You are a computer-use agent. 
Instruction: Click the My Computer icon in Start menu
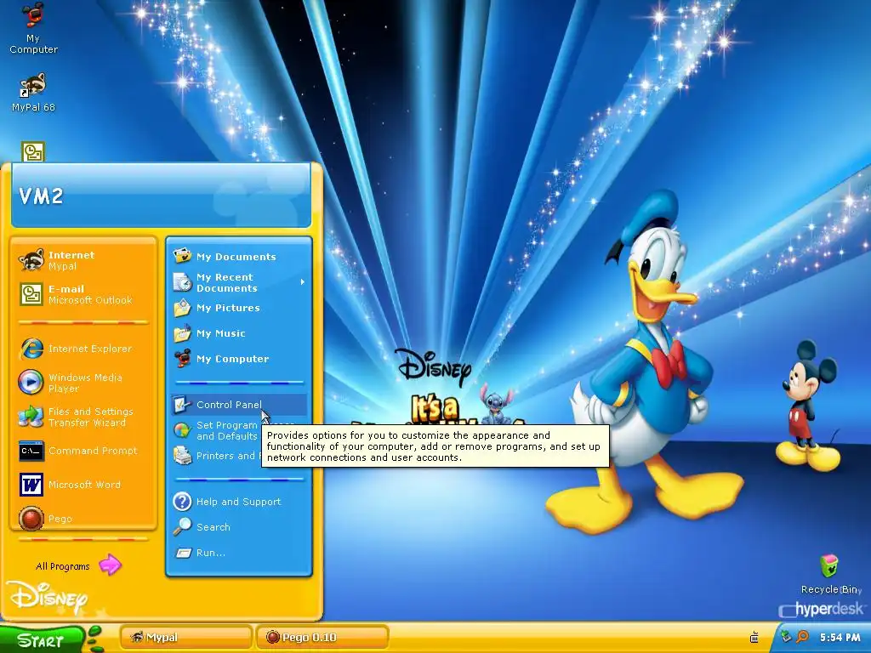point(182,359)
